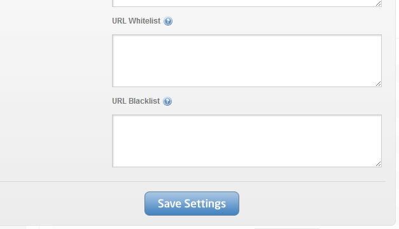The width and height of the screenshot is (399, 229).
Task: Click the help icon beside URL Whitelist
Action: click(x=168, y=21)
